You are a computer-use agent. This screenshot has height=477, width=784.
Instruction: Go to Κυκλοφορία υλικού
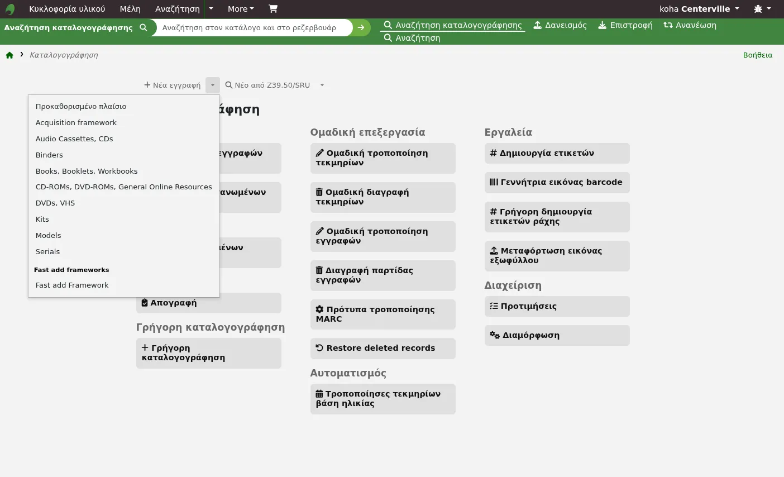[67, 9]
